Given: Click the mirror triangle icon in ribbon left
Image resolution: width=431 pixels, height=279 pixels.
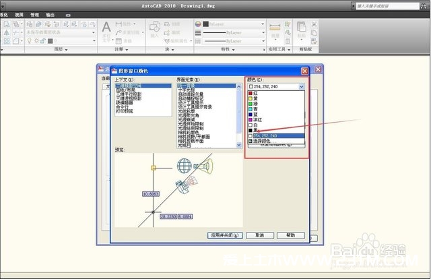Looking at the screenshot, I should point(7,32).
